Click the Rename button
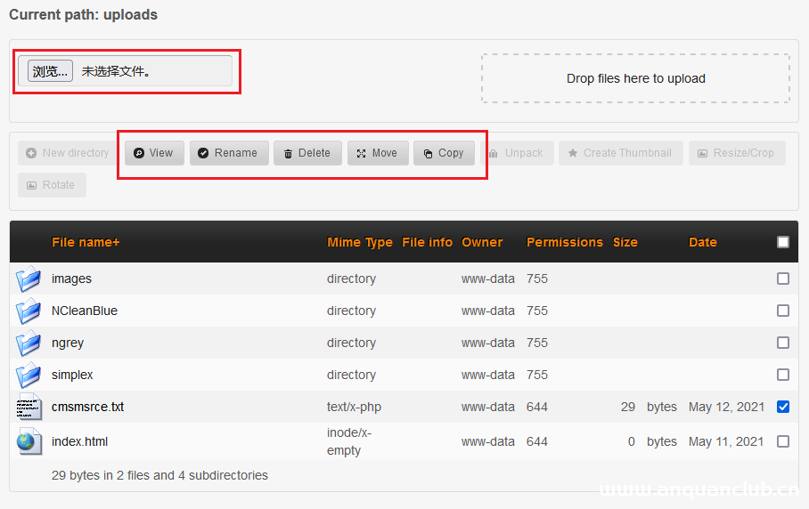This screenshot has width=809, height=509. pyautogui.click(x=228, y=153)
